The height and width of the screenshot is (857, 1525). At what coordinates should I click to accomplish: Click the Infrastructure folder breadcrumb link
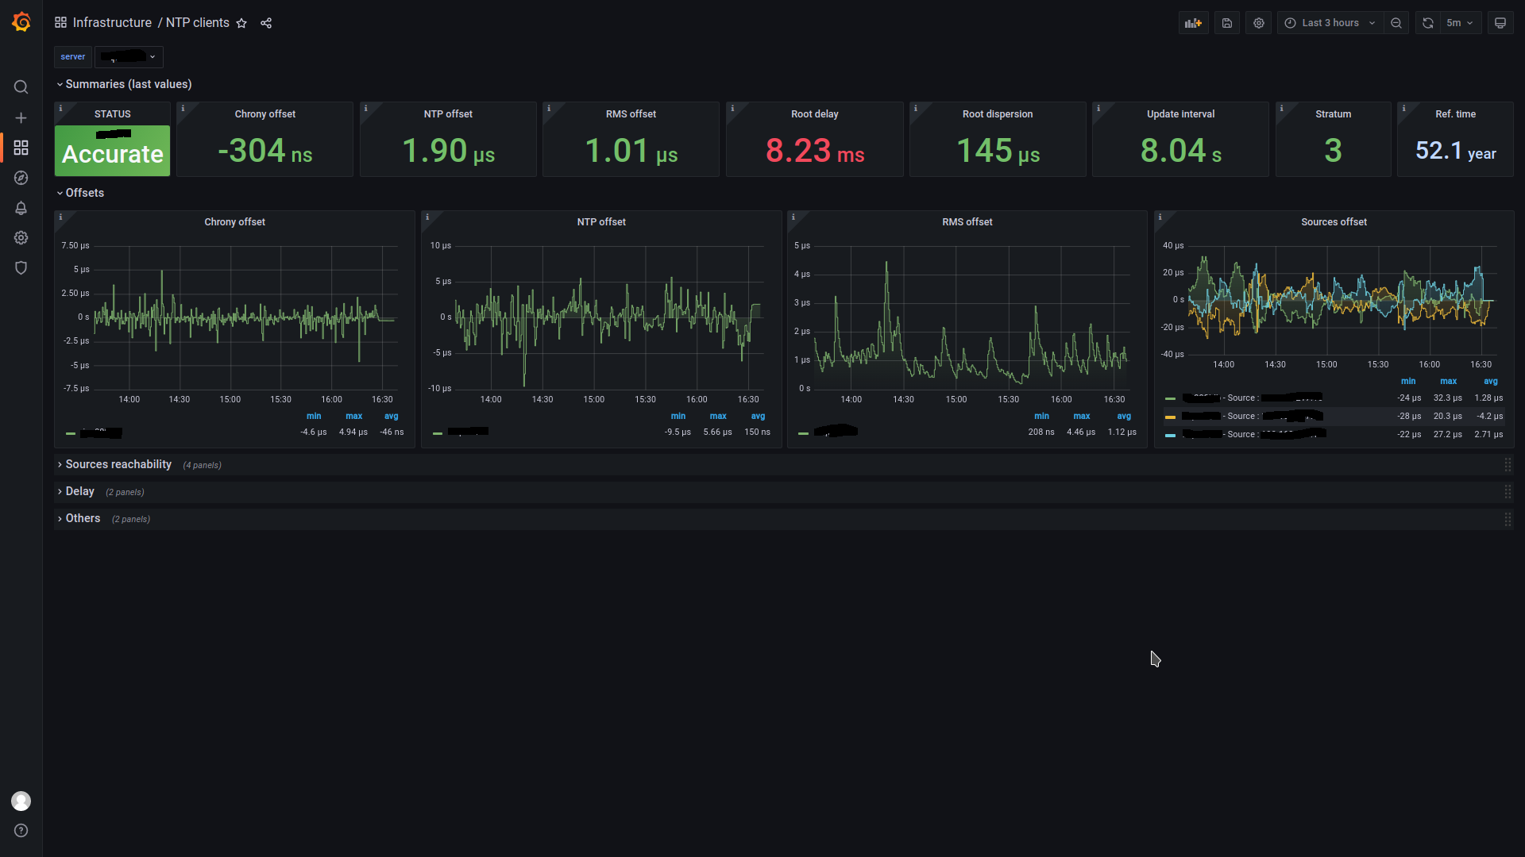112,23
